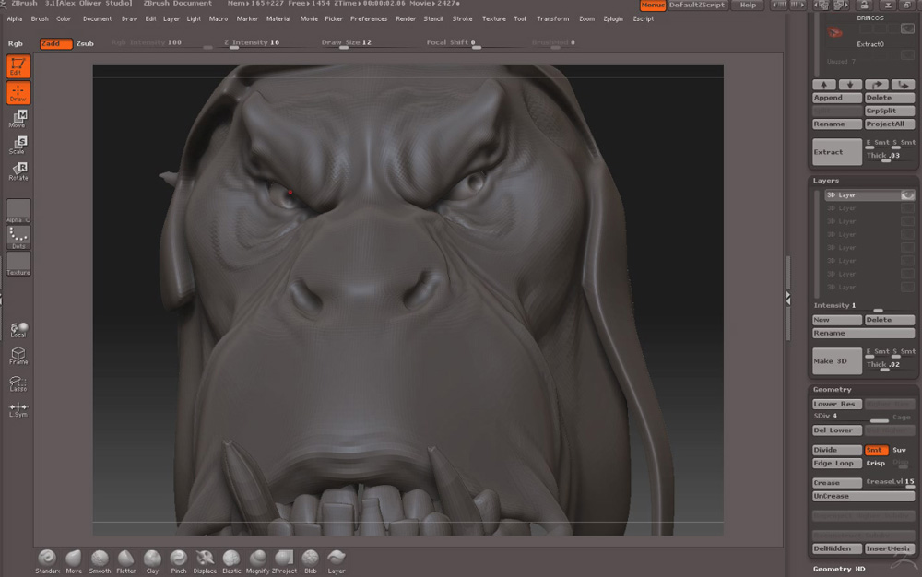Click the Extract button
Screen dimensions: 922x577
[837, 152]
